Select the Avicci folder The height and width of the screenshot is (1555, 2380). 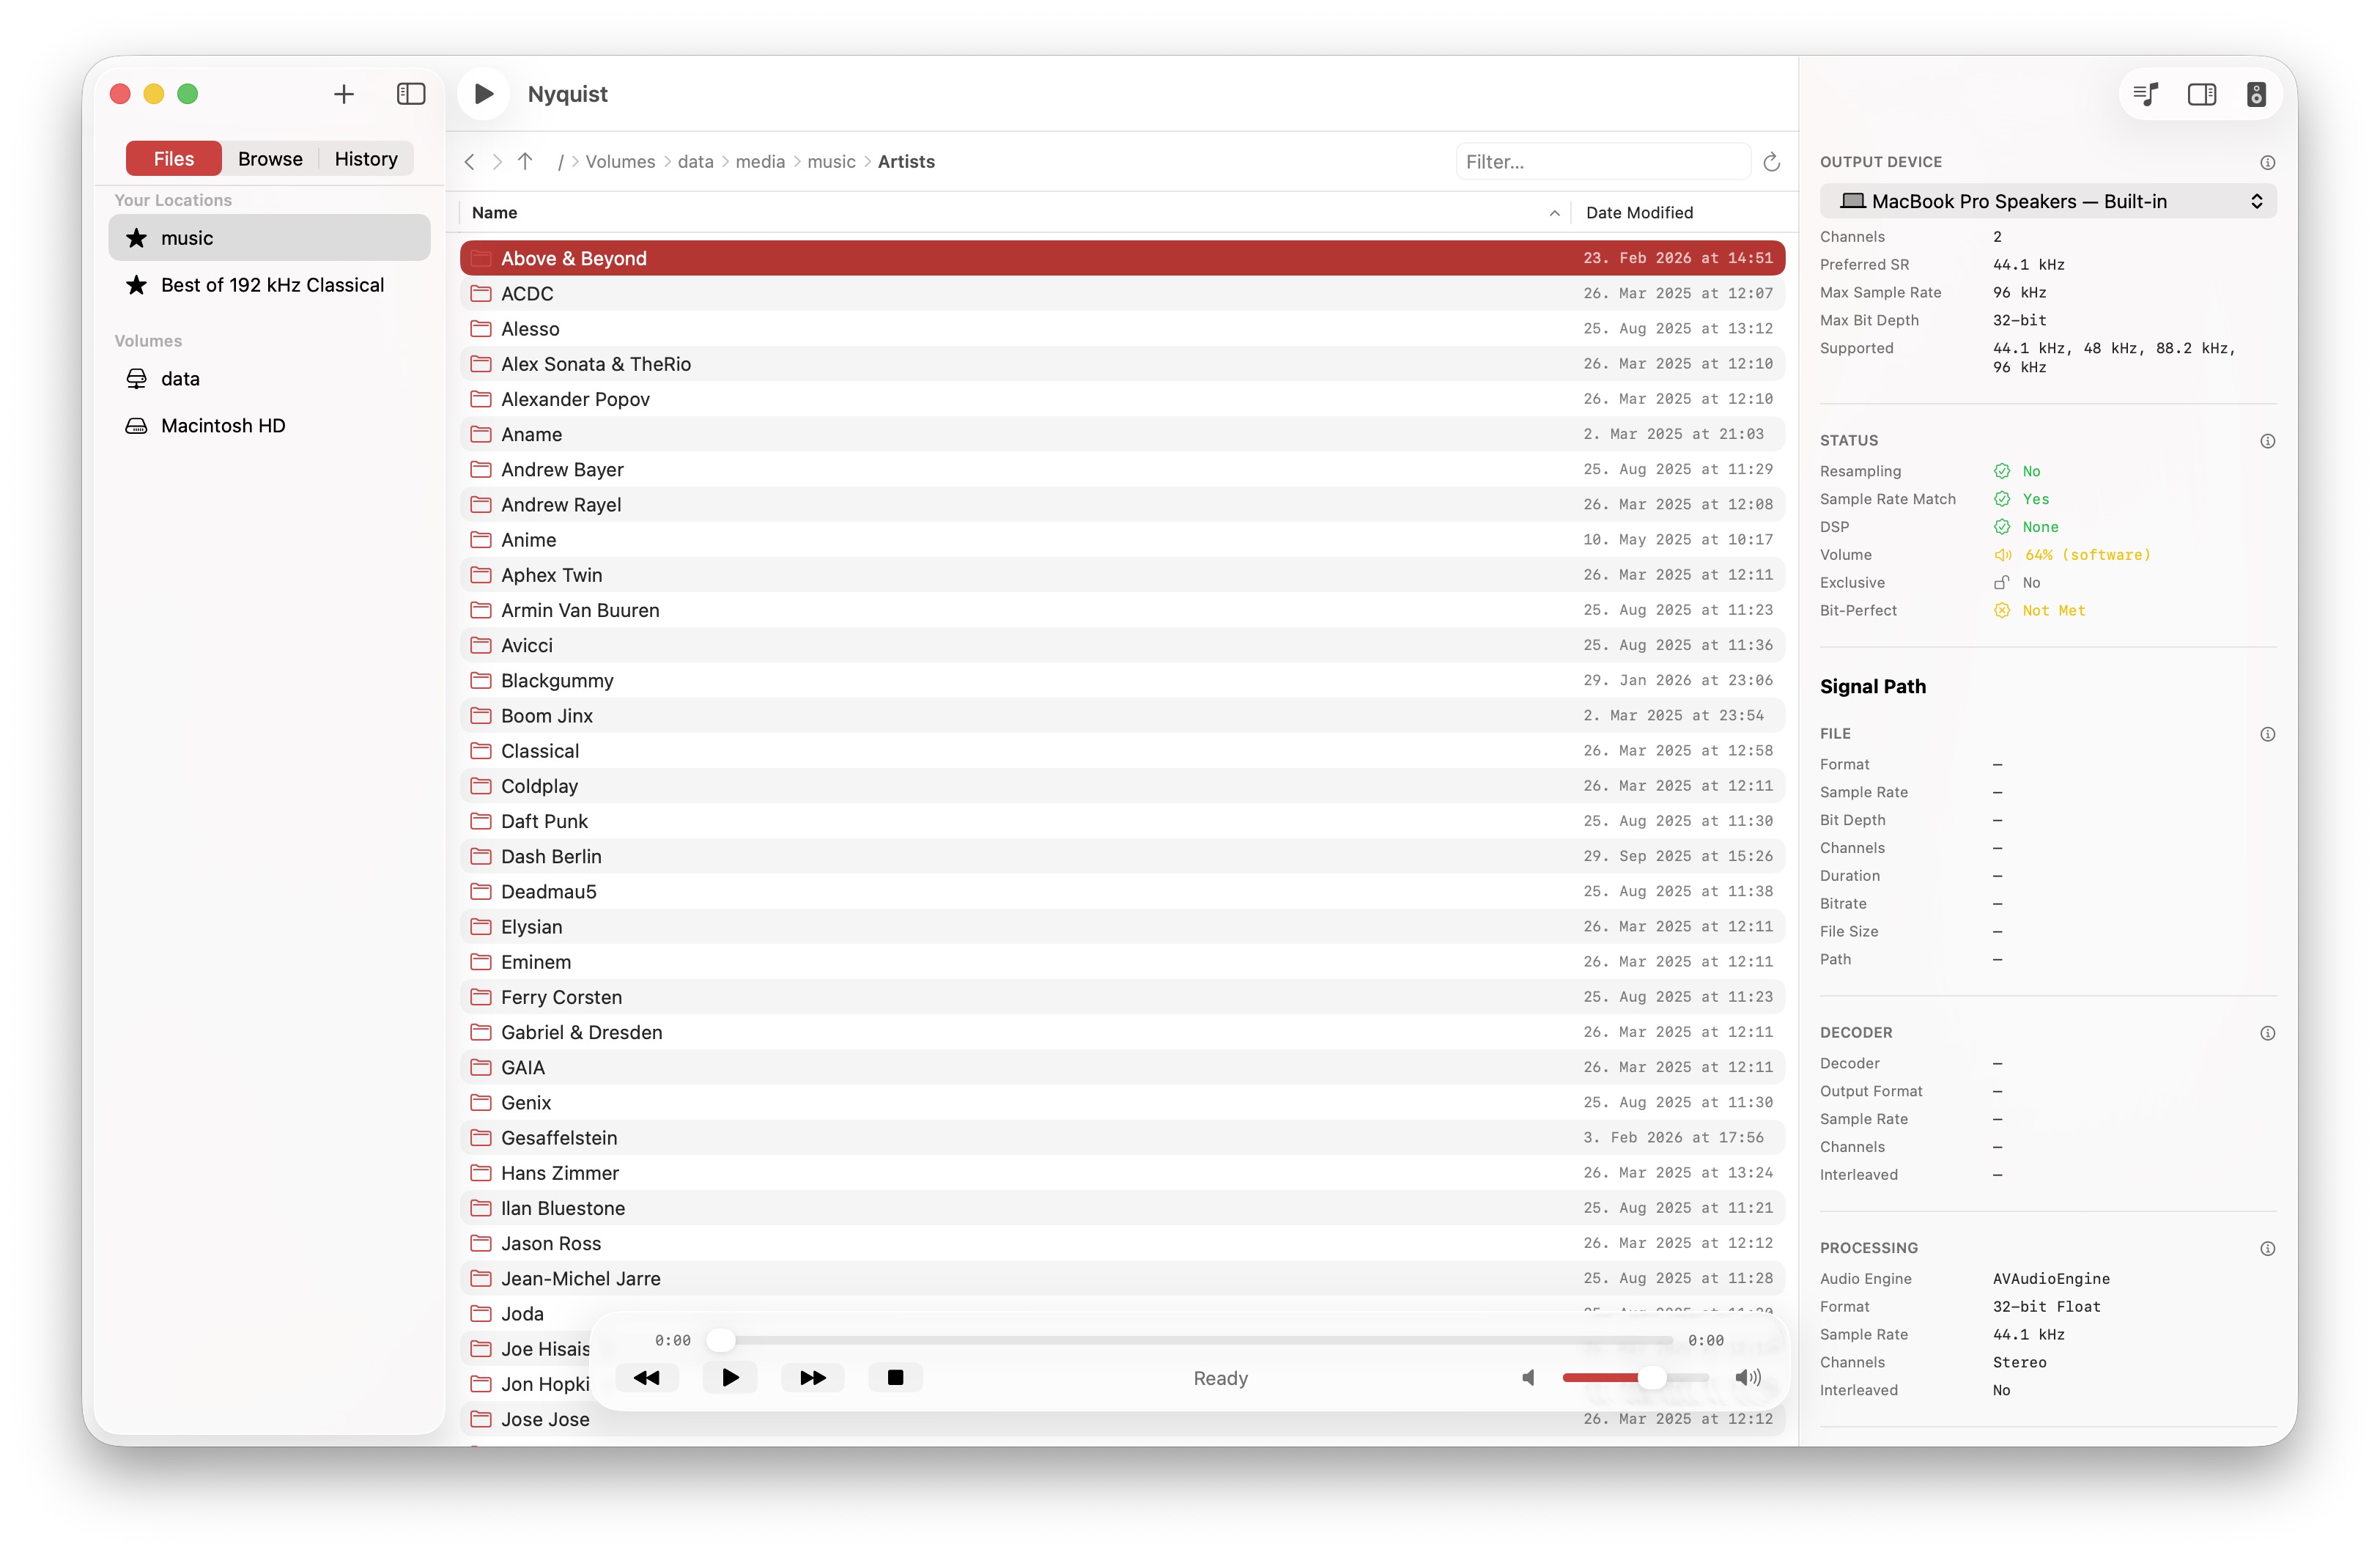(x=1122, y=645)
